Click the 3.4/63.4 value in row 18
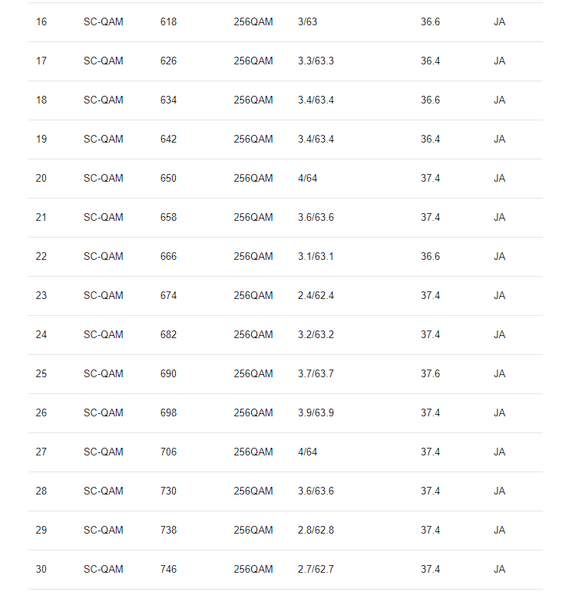Screen dimensions: 562x608 [x=316, y=100]
